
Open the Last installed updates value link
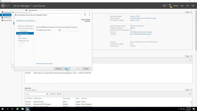coord(135,16)
